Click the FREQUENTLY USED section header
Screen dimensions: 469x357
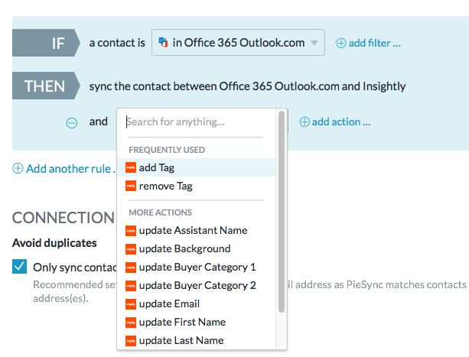(167, 150)
